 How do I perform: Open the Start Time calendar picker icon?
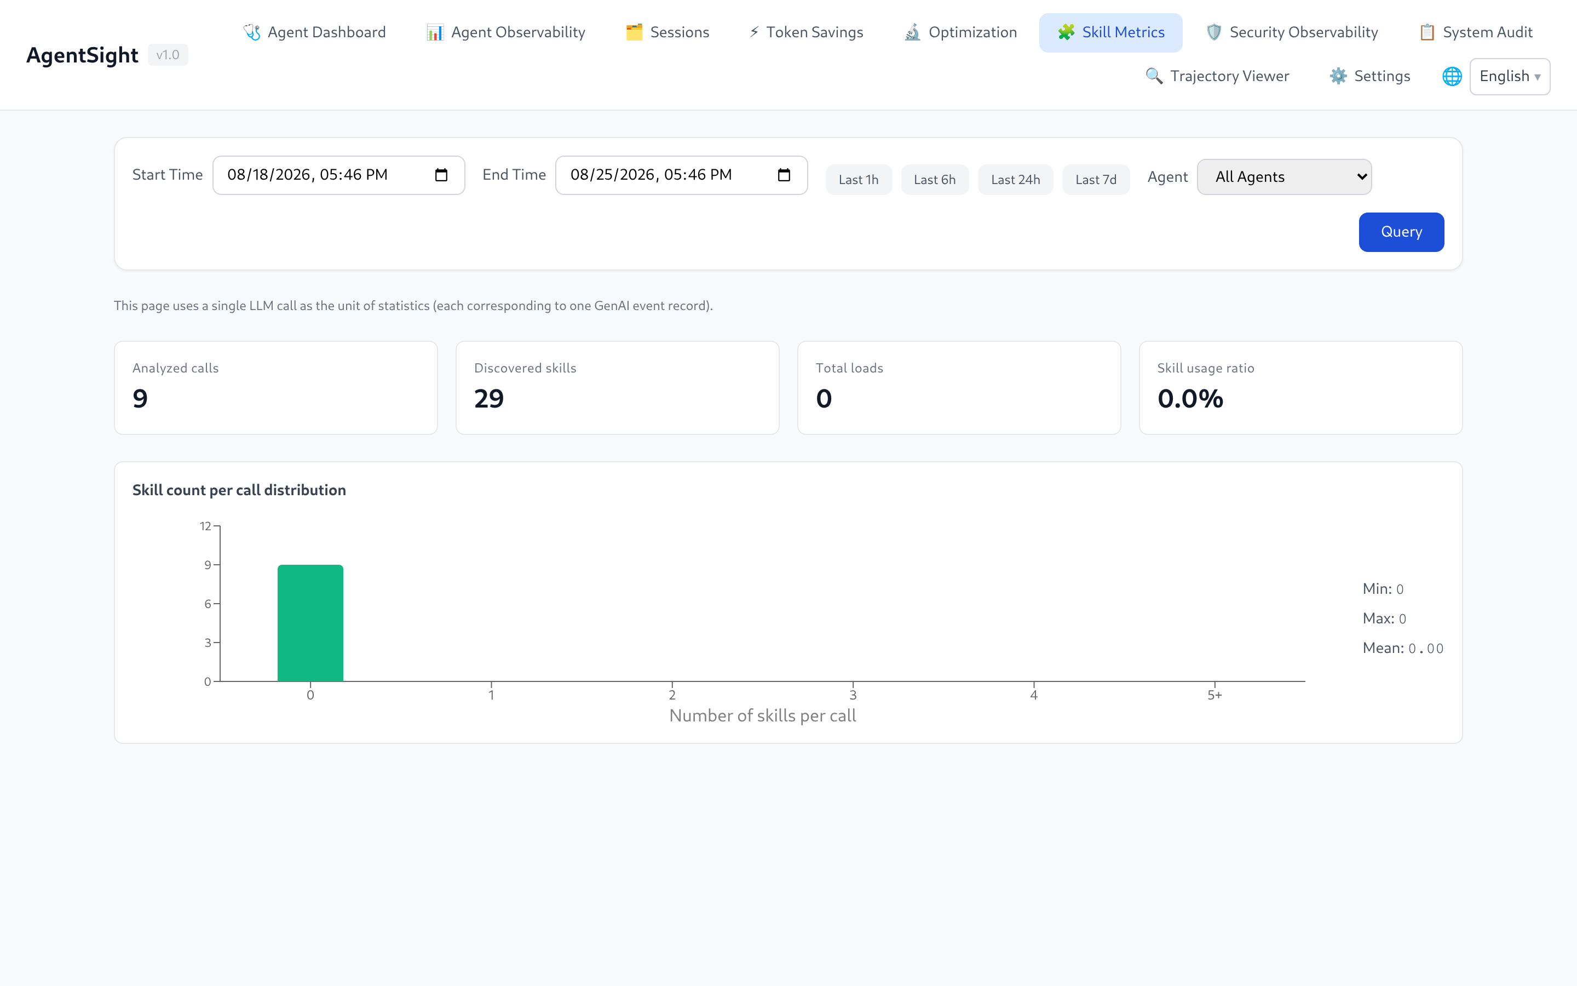(x=441, y=175)
